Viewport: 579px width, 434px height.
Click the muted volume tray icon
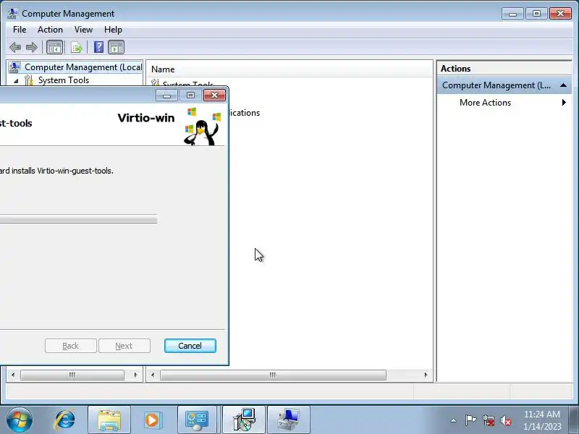tap(506, 420)
